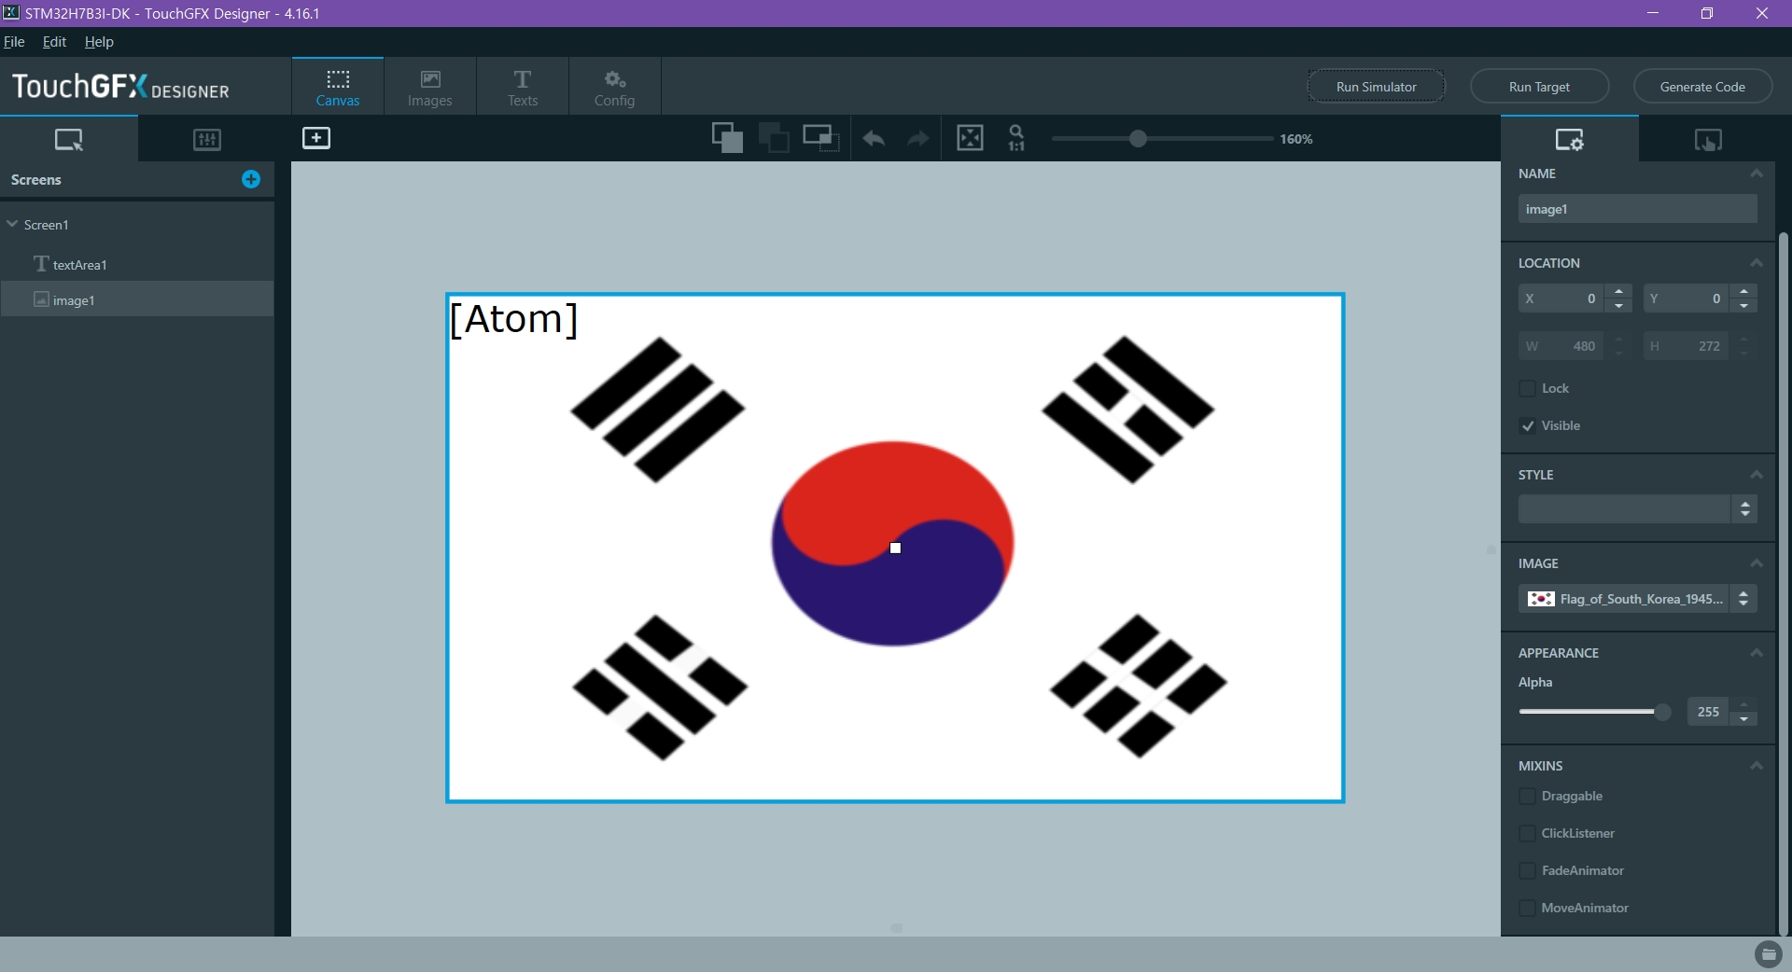This screenshot has width=1792, height=972.
Task: Collapse the LOCATION section
Action: tap(1756, 263)
